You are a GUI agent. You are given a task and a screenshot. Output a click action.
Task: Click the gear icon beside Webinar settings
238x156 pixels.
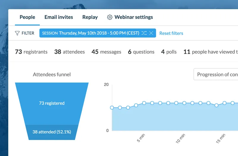tap(110, 17)
